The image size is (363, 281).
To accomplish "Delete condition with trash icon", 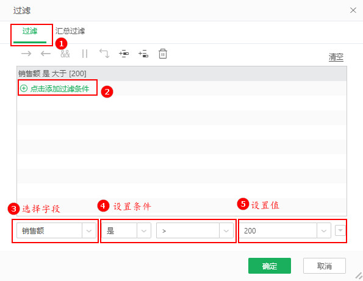I will coord(163,54).
